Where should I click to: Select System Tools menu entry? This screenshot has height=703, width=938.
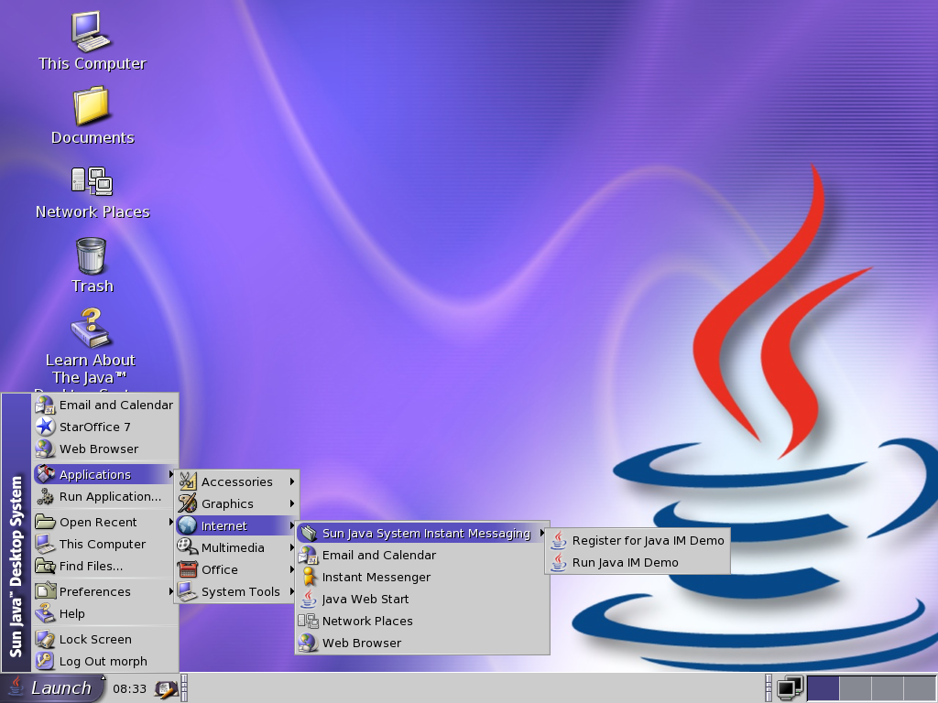(x=237, y=592)
